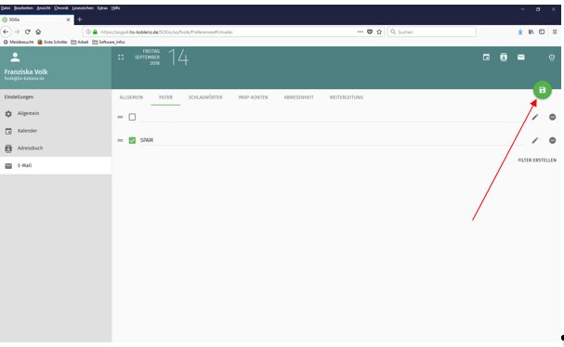
Task: Open the Hilfe menu
Action: click(116, 8)
